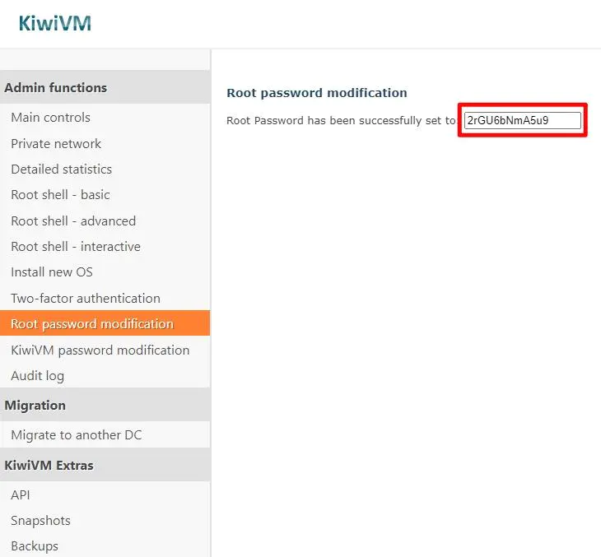Click the Admin functions section header
The height and width of the screenshot is (557, 601).
pos(56,88)
